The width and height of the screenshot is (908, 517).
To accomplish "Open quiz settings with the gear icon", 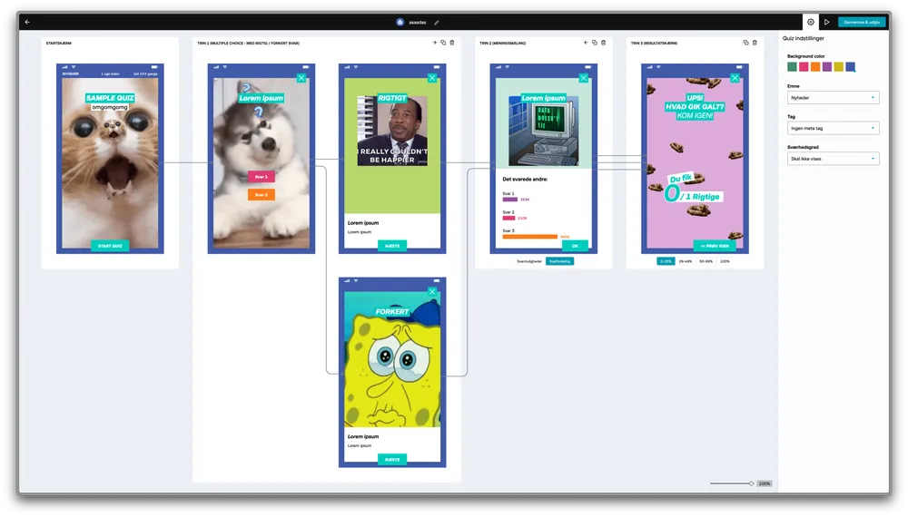I will [x=811, y=22].
